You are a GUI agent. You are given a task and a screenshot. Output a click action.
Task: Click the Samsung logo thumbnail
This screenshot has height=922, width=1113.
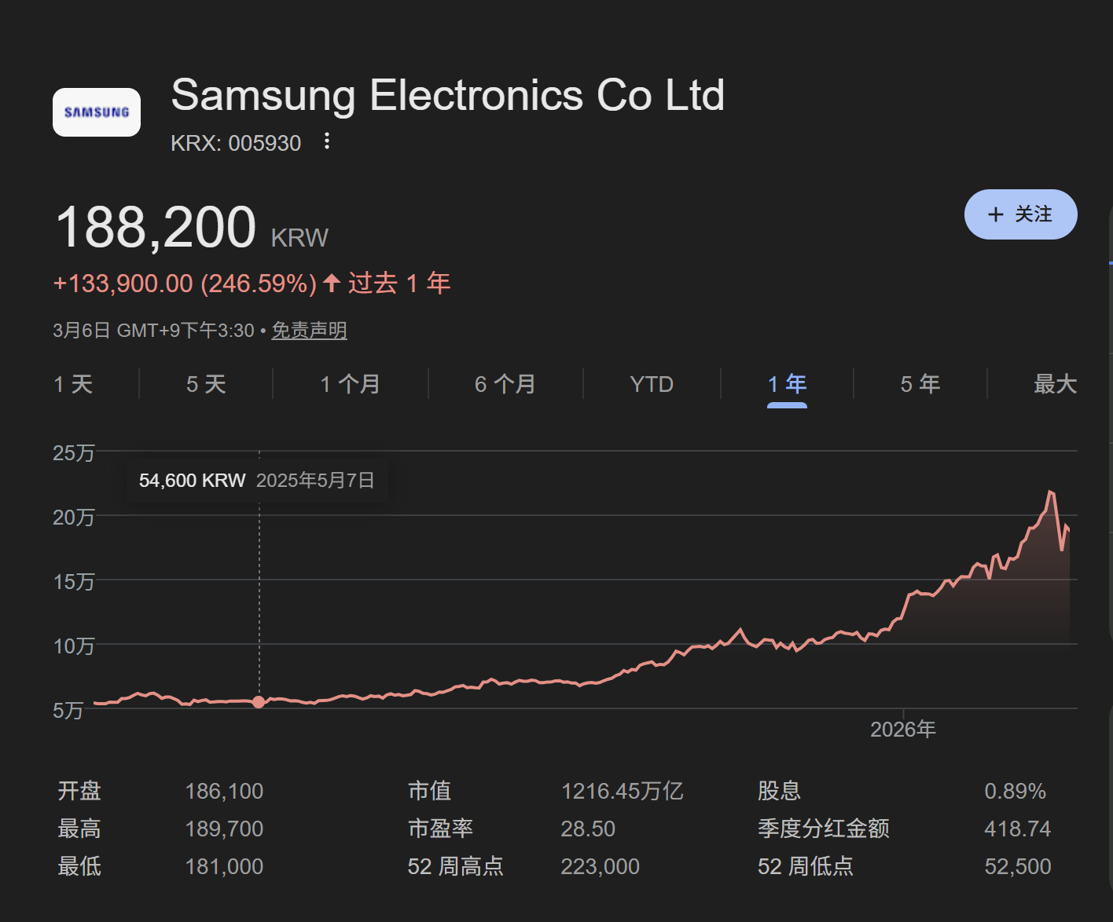pos(96,112)
